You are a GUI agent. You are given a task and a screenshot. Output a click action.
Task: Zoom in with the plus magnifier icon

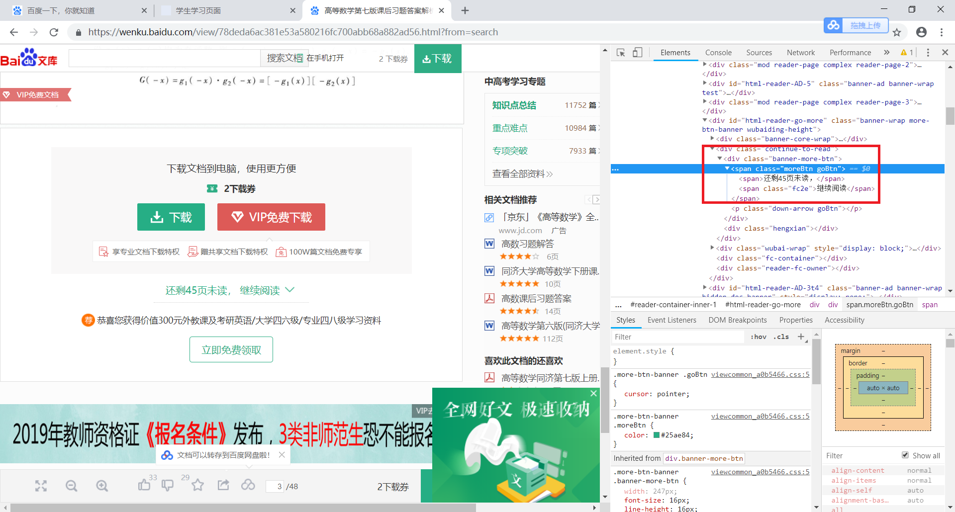click(102, 486)
